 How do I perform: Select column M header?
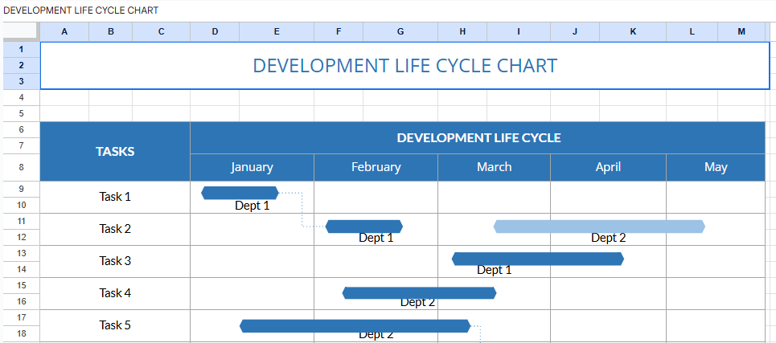coord(741,31)
